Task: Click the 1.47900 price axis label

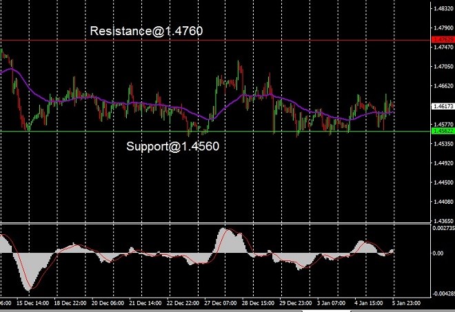Action: (443, 28)
